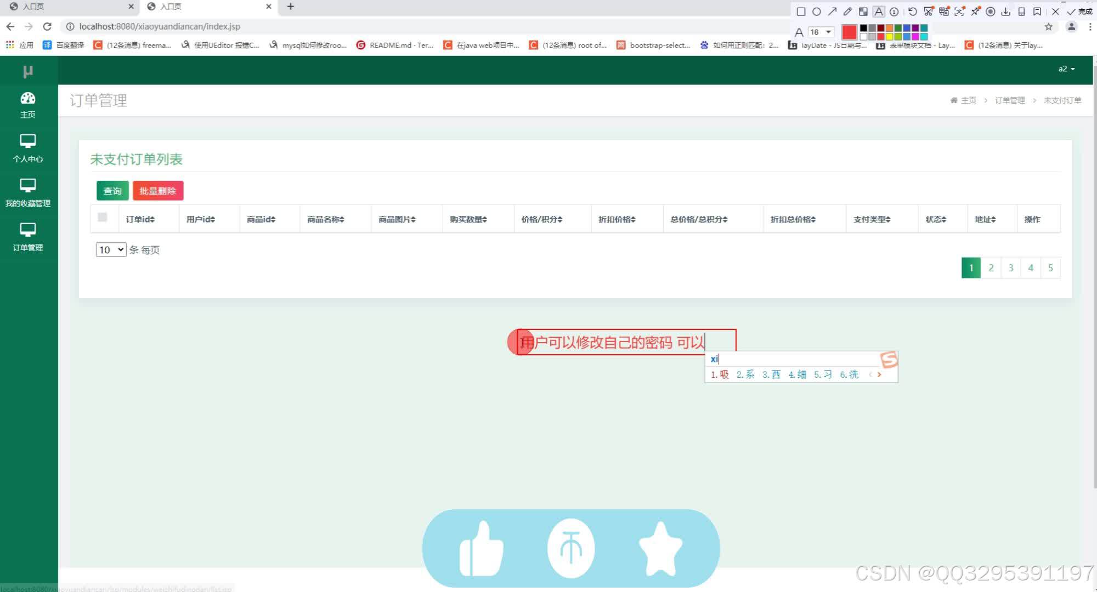Open 我的收藏管理 in the sidebar
The width and height of the screenshot is (1097, 592).
click(x=28, y=193)
